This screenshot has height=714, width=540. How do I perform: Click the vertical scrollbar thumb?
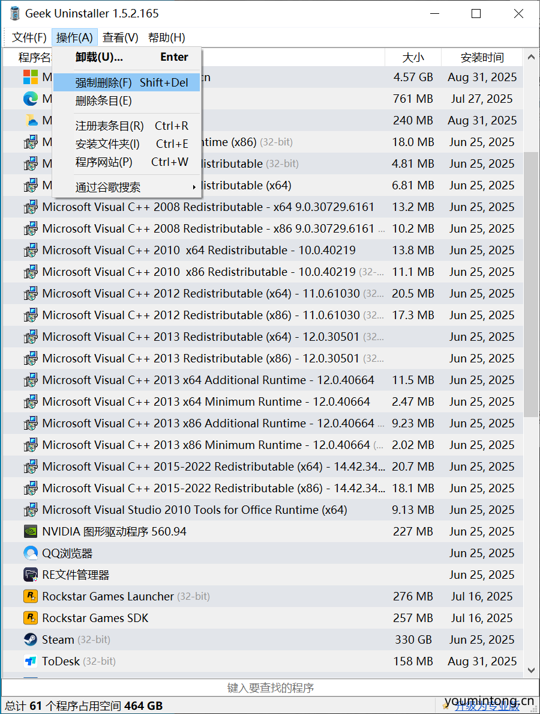click(x=531, y=285)
